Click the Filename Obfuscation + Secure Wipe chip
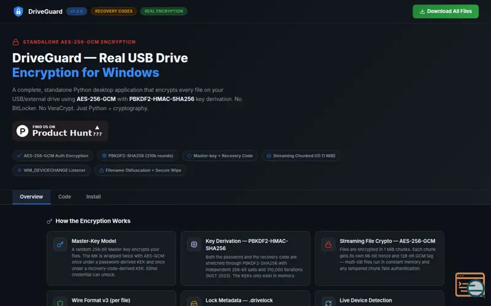 point(140,170)
